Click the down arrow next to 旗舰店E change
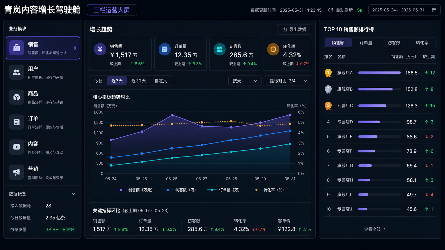The image size is (445, 250). (x=427, y=137)
